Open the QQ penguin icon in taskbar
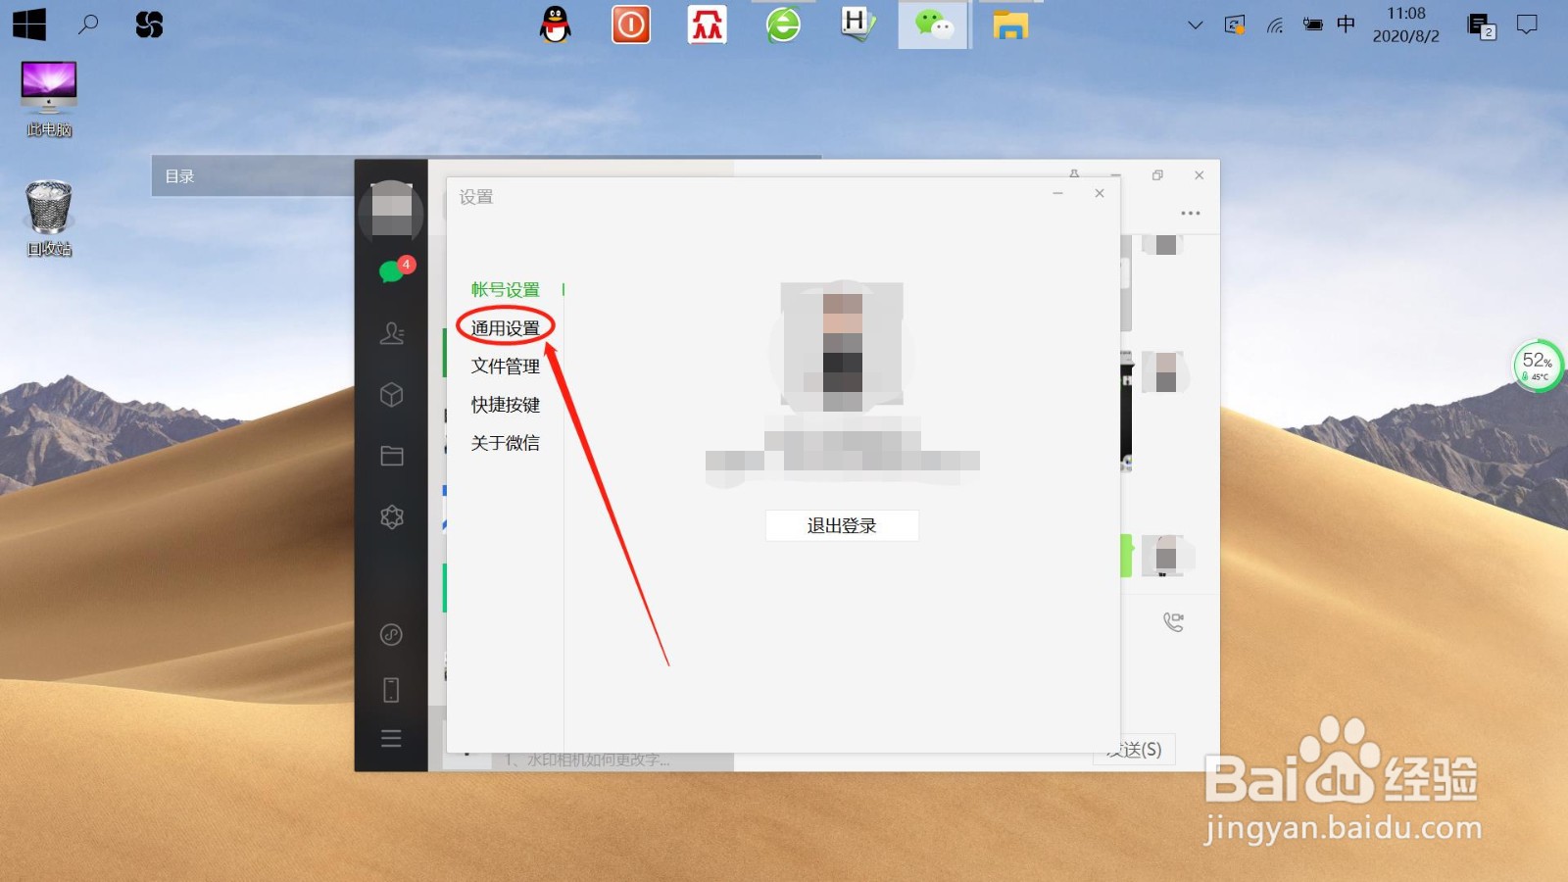Image resolution: width=1568 pixels, height=882 pixels. point(556,24)
